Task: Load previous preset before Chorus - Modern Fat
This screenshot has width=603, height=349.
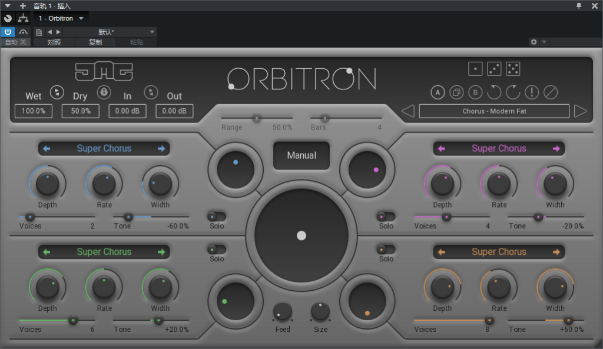Action: 408,111
